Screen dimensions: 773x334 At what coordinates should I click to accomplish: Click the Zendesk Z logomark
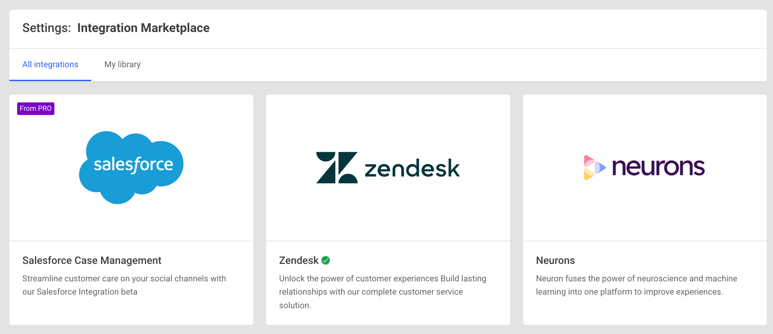pos(337,168)
